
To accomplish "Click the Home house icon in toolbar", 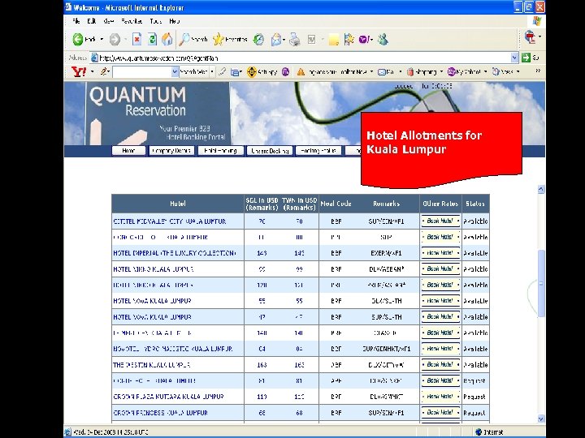I will 167,39.
